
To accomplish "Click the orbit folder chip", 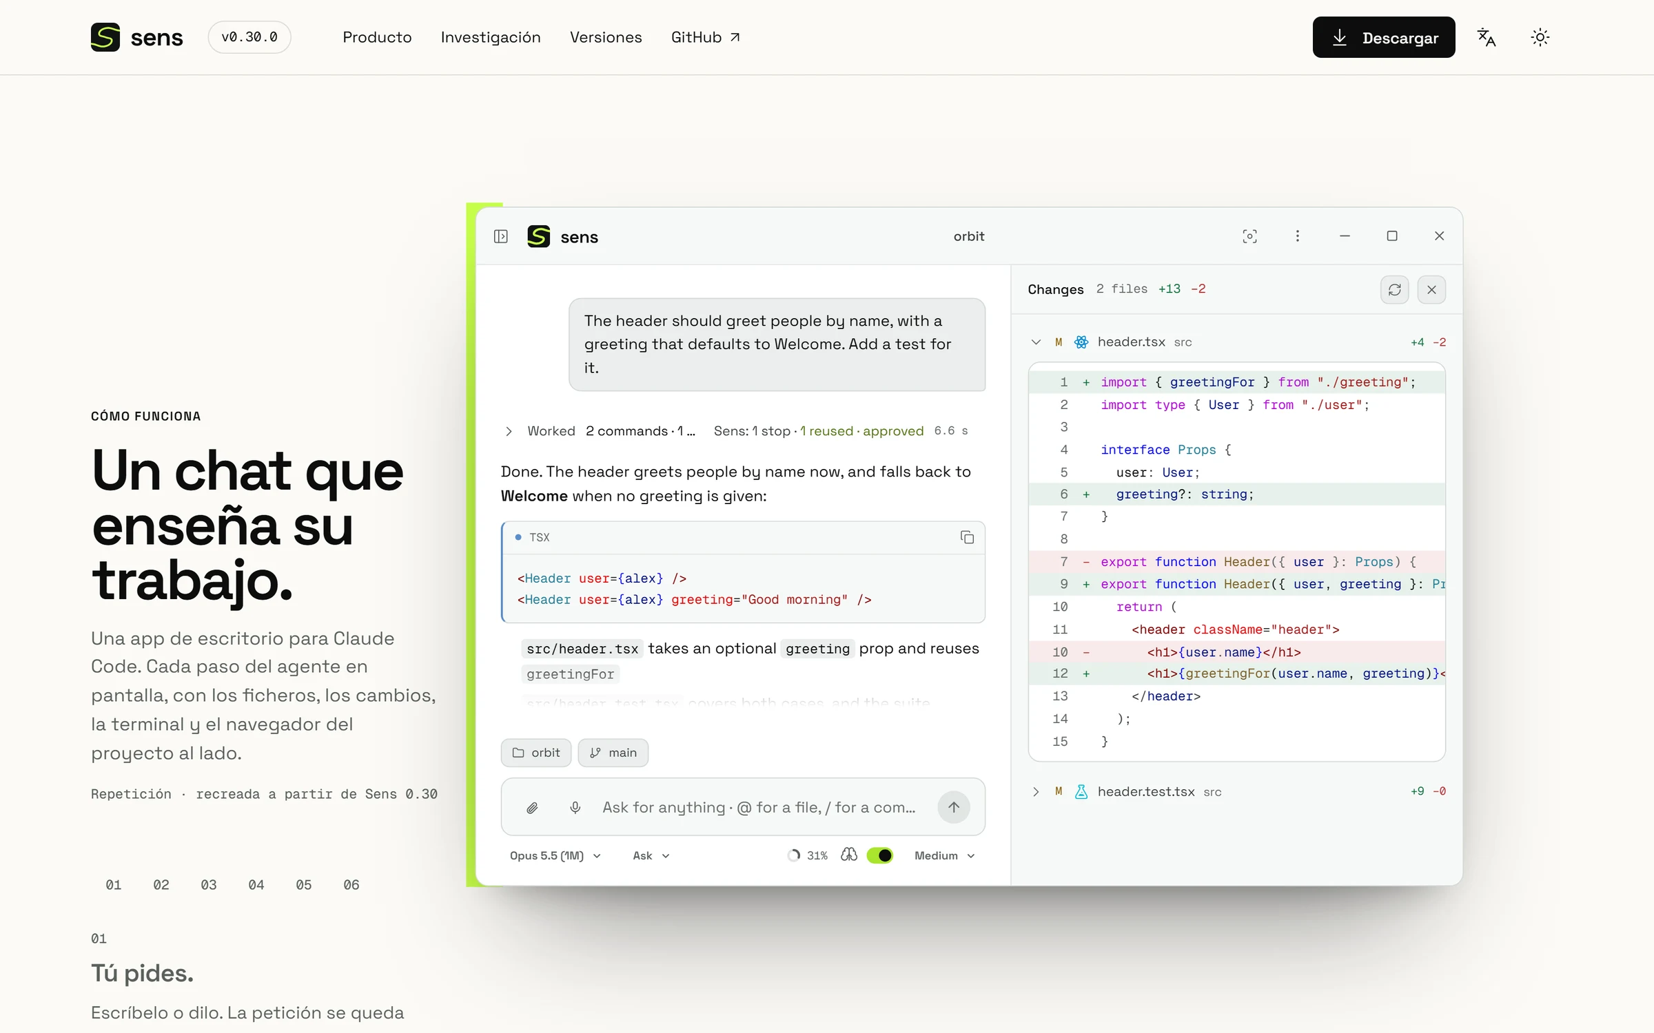I will 536,753.
